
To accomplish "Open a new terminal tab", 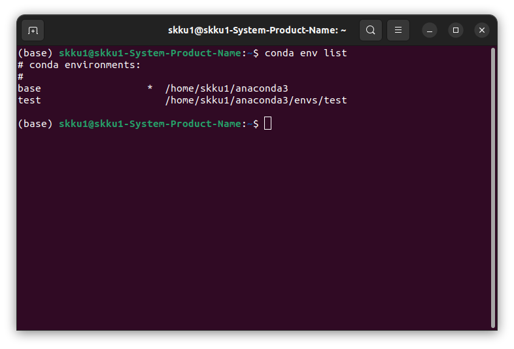I will [x=33, y=30].
